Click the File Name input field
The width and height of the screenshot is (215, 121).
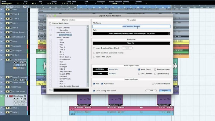pyautogui.click(x=131, y=26)
